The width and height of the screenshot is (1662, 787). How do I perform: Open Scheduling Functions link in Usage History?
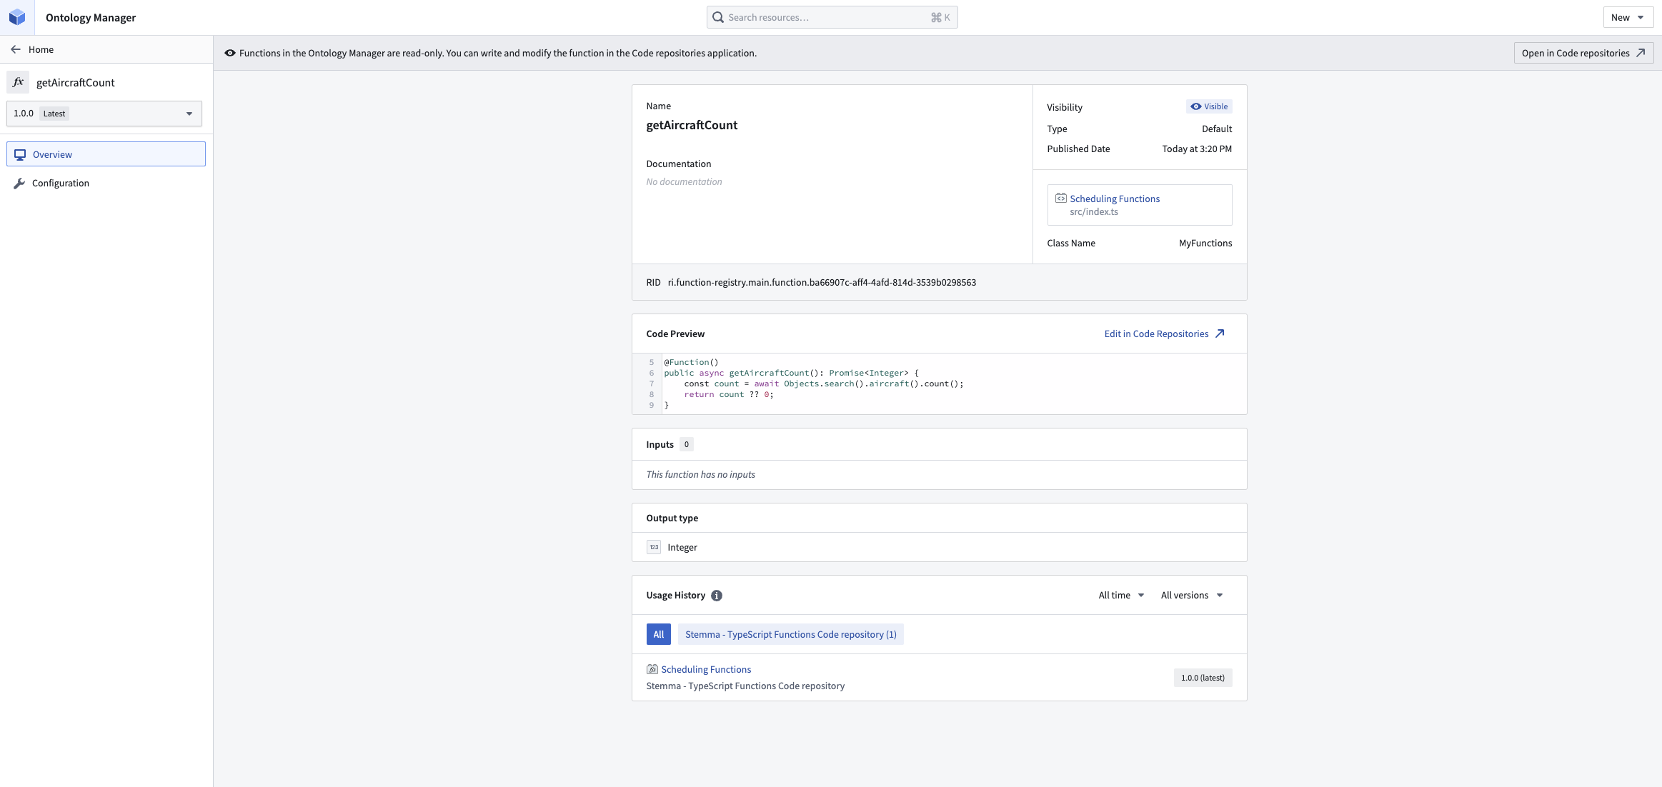coord(706,669)
